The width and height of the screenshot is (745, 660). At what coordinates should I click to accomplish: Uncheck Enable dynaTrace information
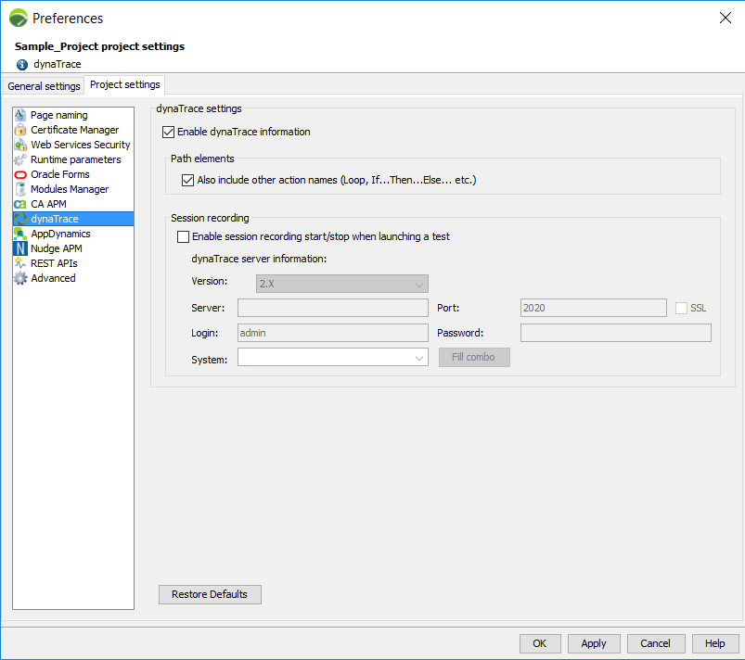tap(168, 132)
